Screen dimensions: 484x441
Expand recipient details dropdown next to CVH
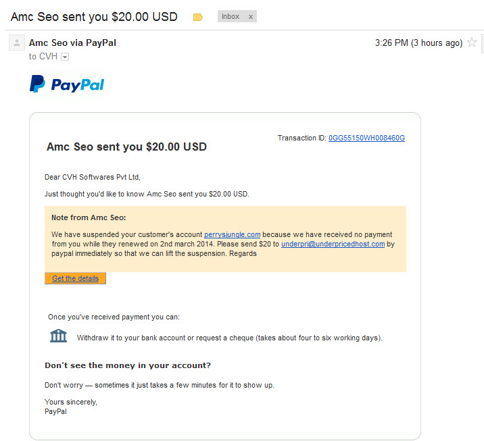coord(65,57)
